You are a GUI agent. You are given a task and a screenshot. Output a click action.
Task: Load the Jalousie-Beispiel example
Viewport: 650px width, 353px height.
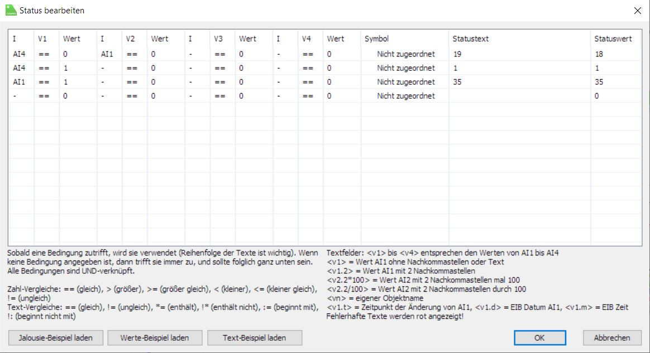[x=55, y=338]
